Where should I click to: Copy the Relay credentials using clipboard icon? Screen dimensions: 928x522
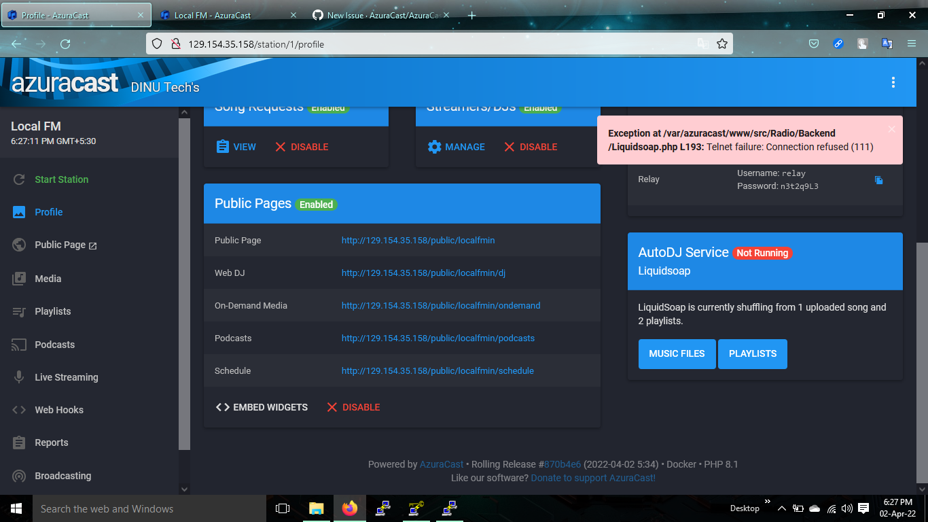pyautogui.click(x=879, y=179)
